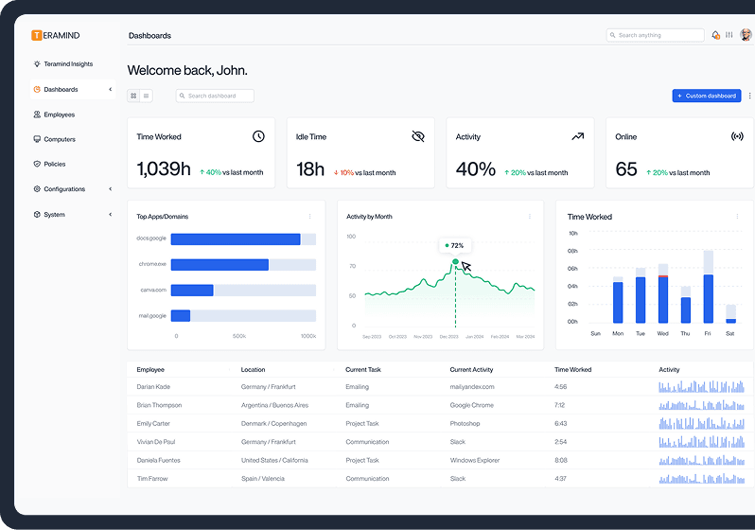Screen dimensions: 755x530
Task: Click the Configurations gear icon
Action: coord(37,189)
